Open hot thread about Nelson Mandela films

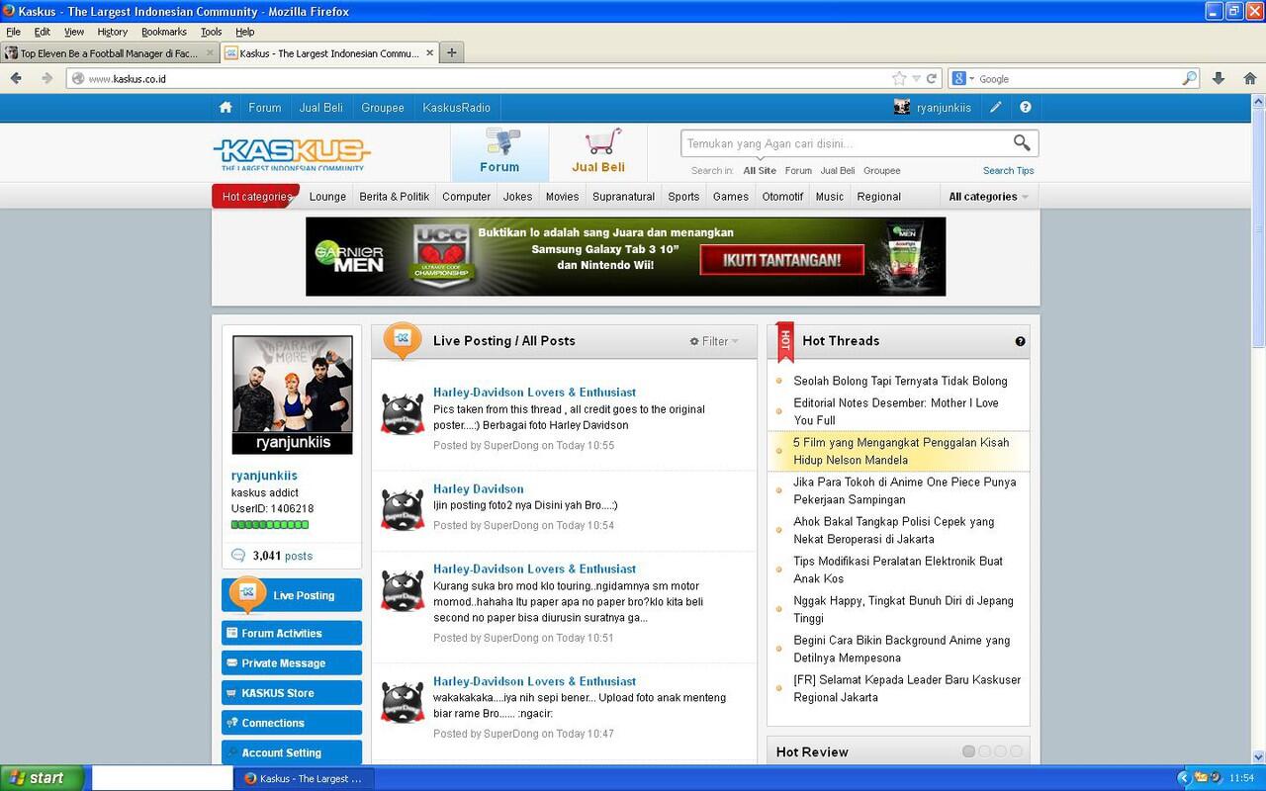point(901,451)
